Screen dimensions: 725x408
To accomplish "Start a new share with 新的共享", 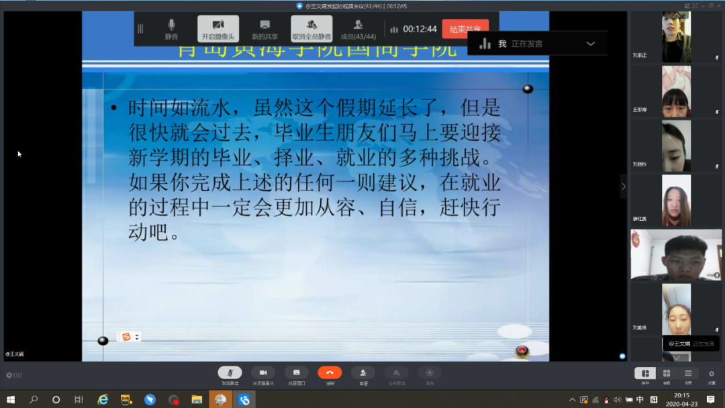I will (x=264, y=28).
